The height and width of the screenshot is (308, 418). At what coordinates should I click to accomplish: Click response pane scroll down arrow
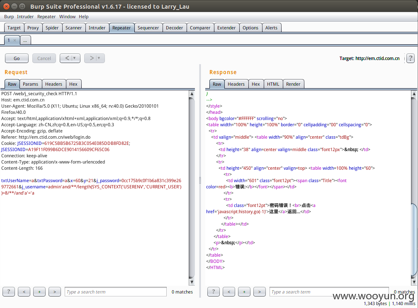click(x=414, y=282)
